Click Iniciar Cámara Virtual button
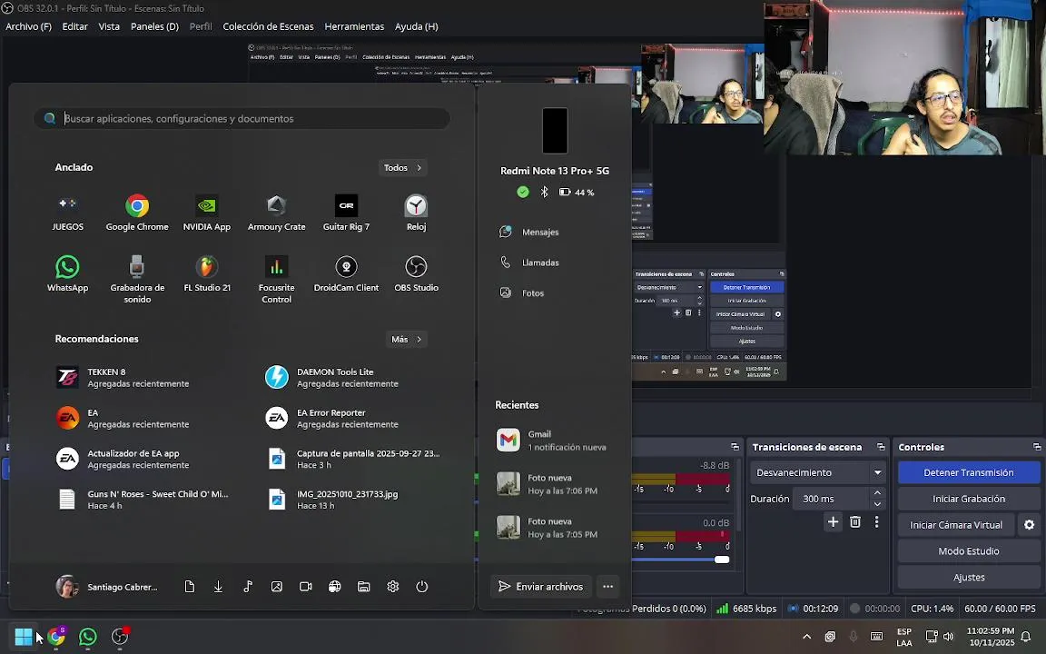 [x=956, y=525]
